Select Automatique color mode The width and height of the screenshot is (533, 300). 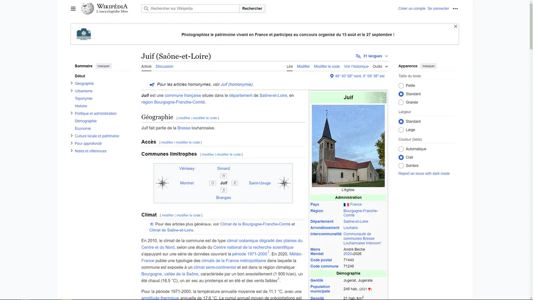pos(401,149)
